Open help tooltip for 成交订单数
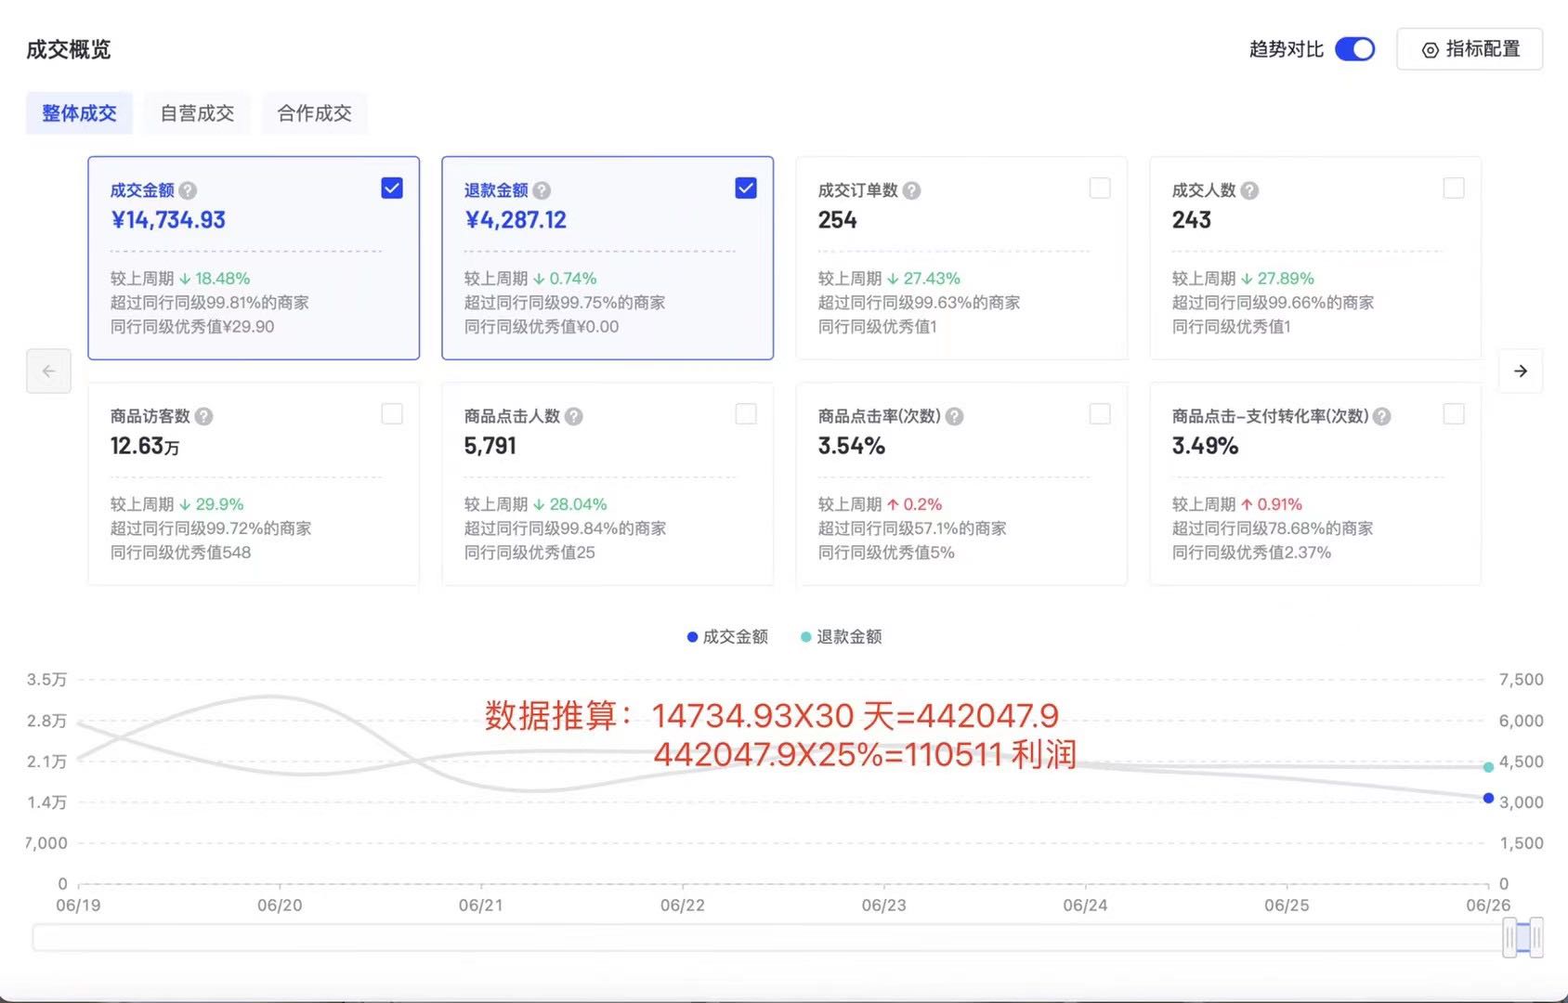The height and width of the screenshot is (1003, 1568). point(911,190)
